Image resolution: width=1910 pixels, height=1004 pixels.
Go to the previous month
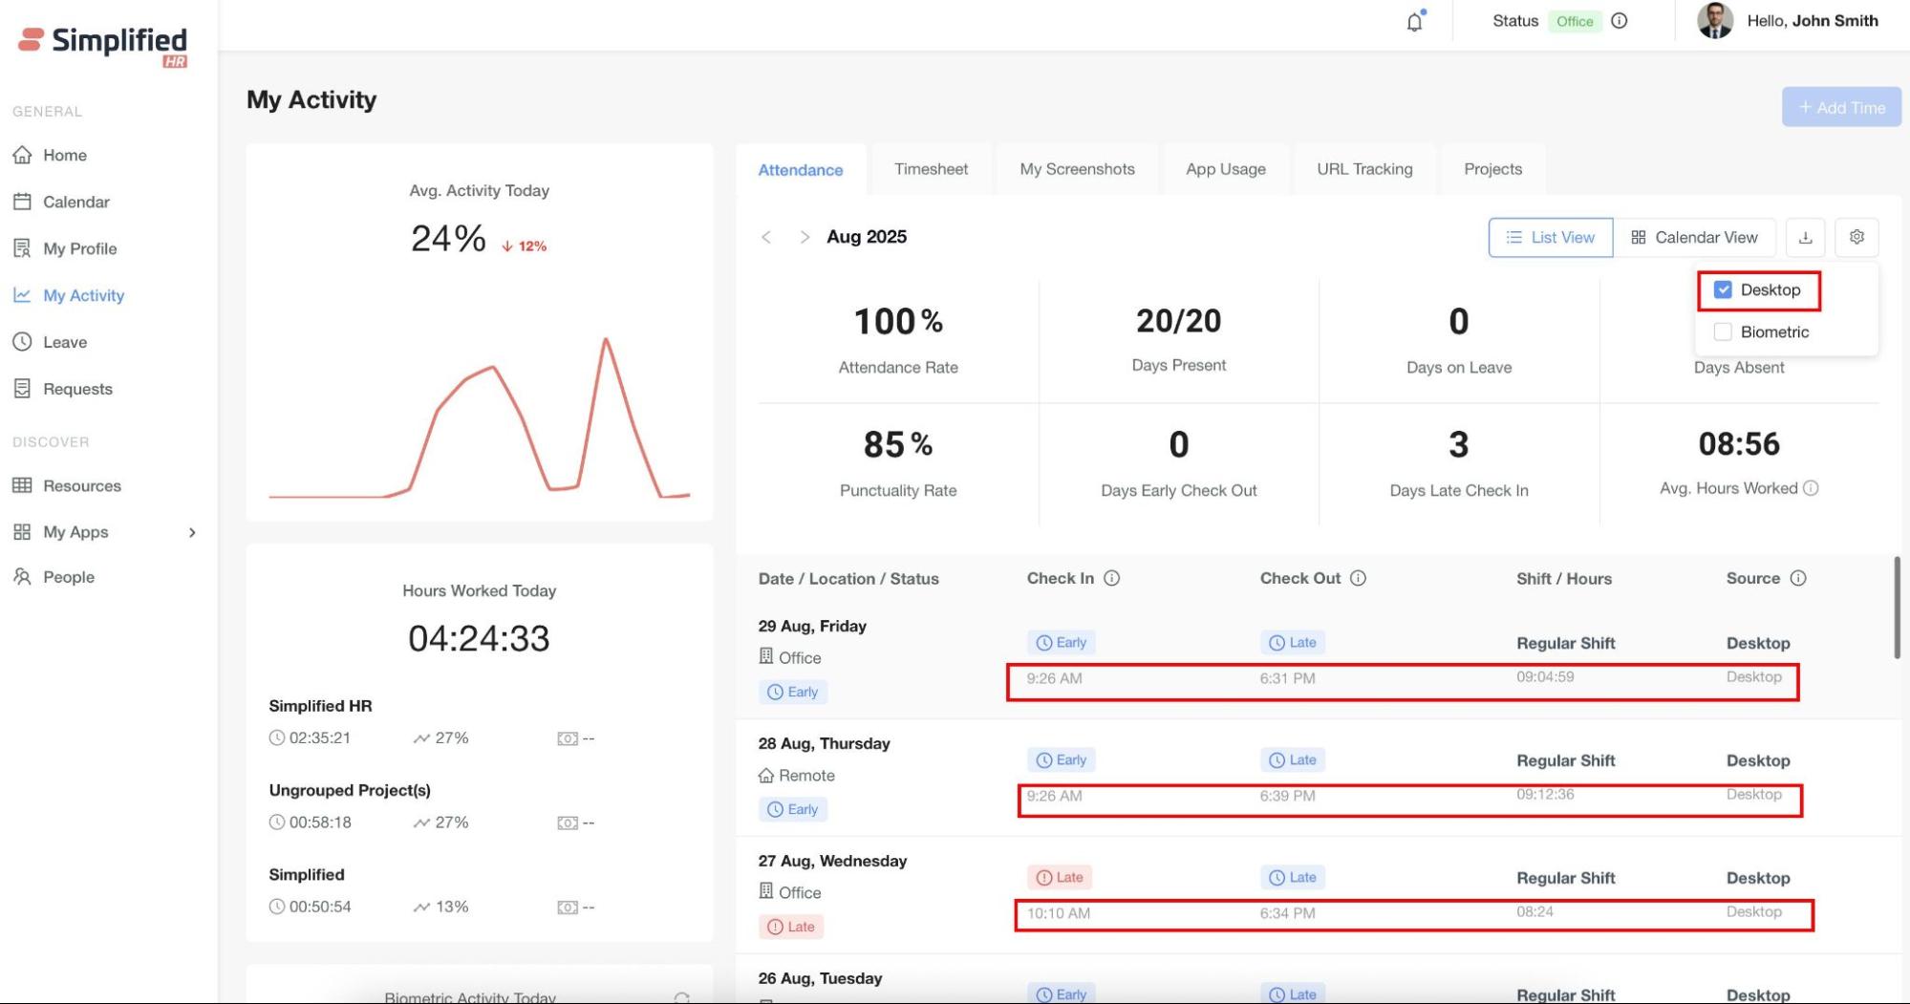(x=766, y=238)
